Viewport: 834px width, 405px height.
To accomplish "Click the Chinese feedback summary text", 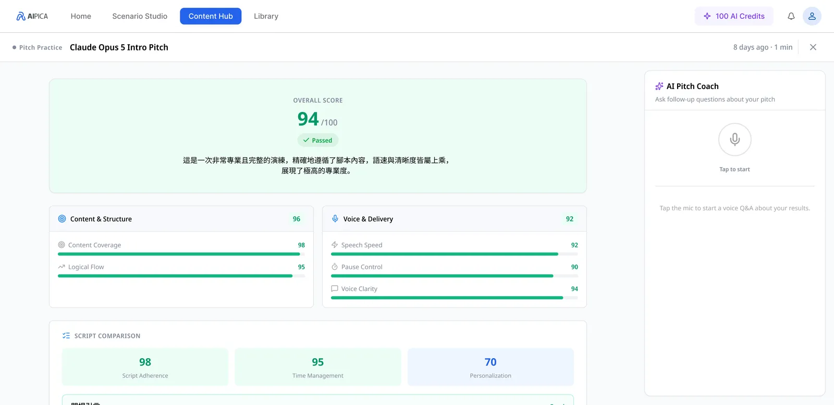I will click(317, 166).
